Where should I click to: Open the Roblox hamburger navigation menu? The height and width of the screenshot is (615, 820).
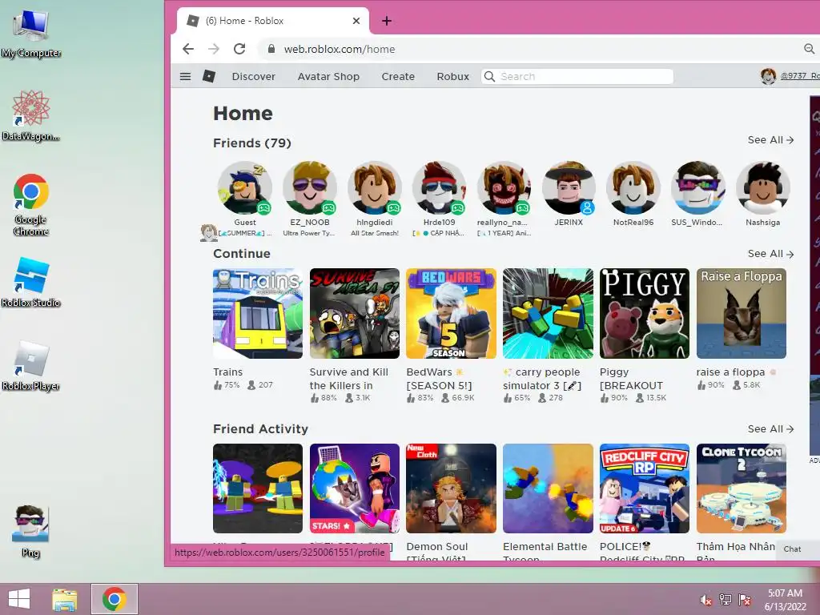(x=185, y=76)
